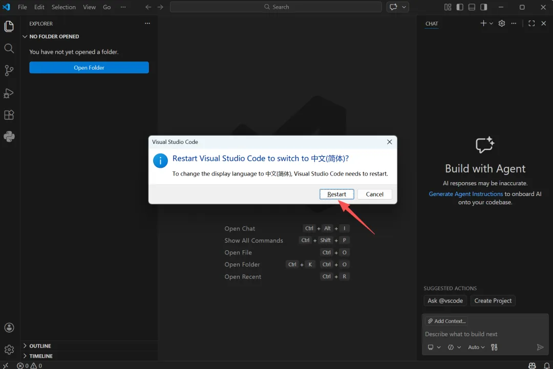Open the View menu
Image resolution: width=553 pixels, height=369 pixels.
(x=89, y=7)
